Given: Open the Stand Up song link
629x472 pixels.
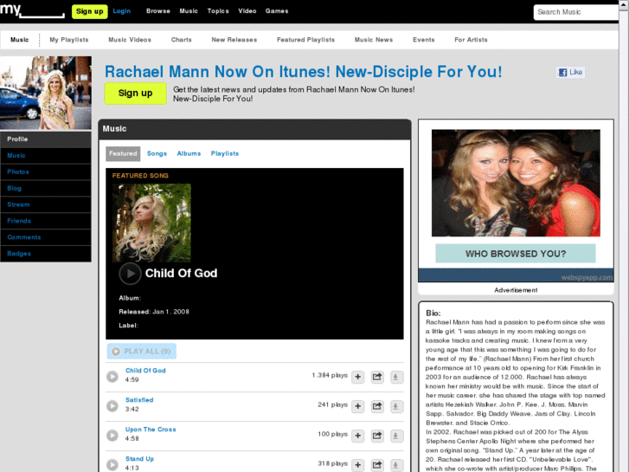Looking at the screenshot, I should point(139,459).
